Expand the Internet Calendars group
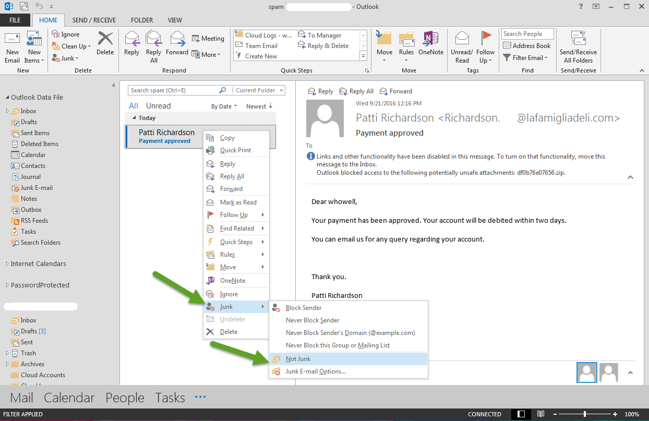 [7, 264]
